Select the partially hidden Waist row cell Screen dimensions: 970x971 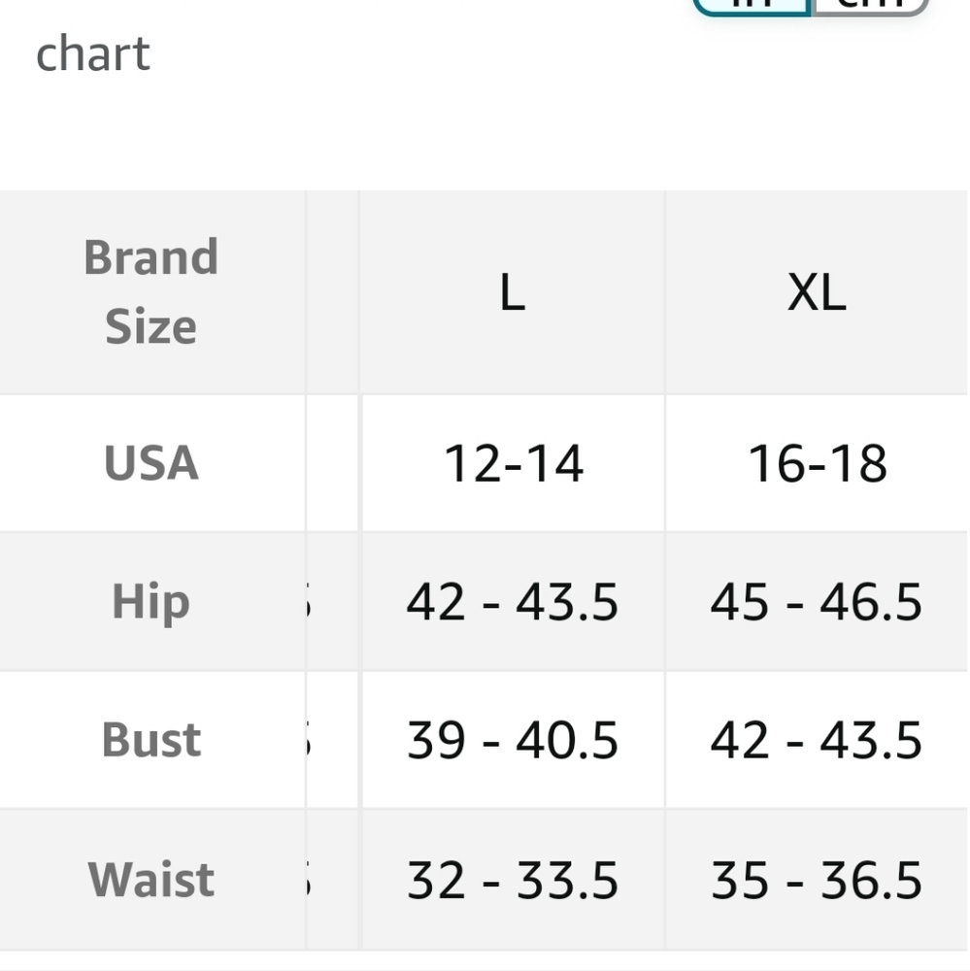point(332,880)
